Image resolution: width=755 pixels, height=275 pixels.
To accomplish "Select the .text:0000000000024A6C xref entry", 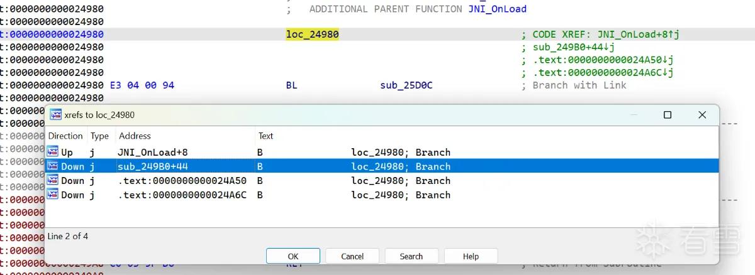I will [182, 195].
